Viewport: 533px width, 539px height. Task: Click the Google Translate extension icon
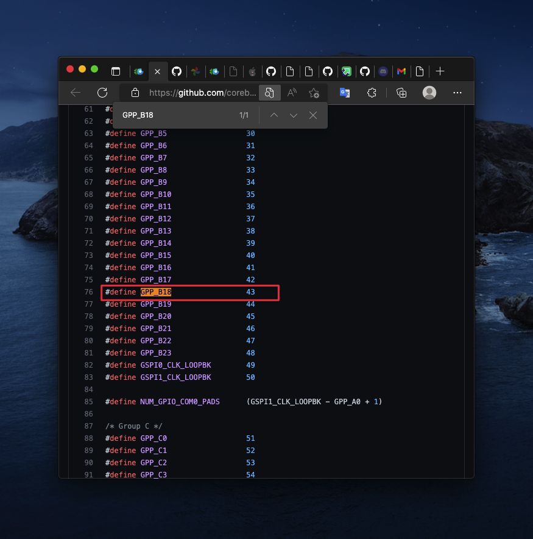point(344,93)
